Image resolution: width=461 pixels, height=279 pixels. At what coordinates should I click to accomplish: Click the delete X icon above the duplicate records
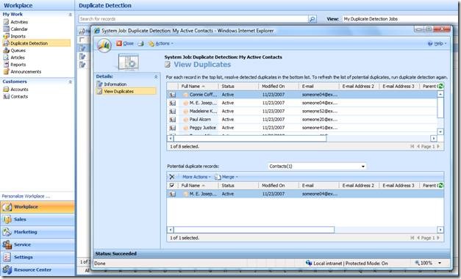click(x=172, y=177)
